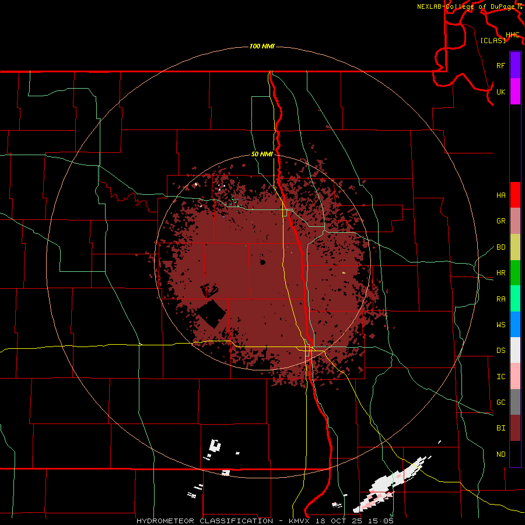Image resolution: width=525 pixels, height=525 pixels.
Task: Click the GC legend label
Action: 501,402
